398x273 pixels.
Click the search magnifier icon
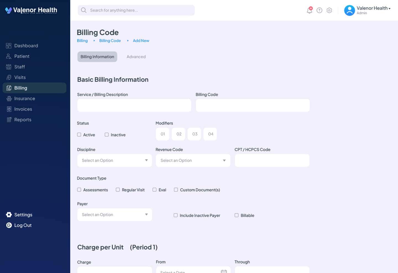click(83, 10)
